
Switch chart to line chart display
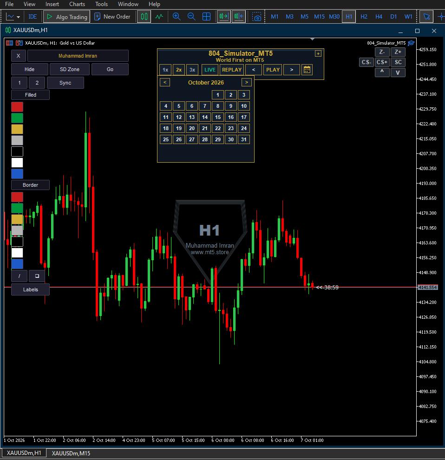[159, 17]
